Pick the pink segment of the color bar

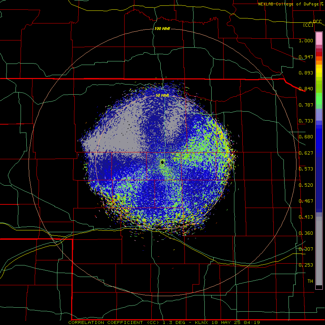tap(319, 39)
